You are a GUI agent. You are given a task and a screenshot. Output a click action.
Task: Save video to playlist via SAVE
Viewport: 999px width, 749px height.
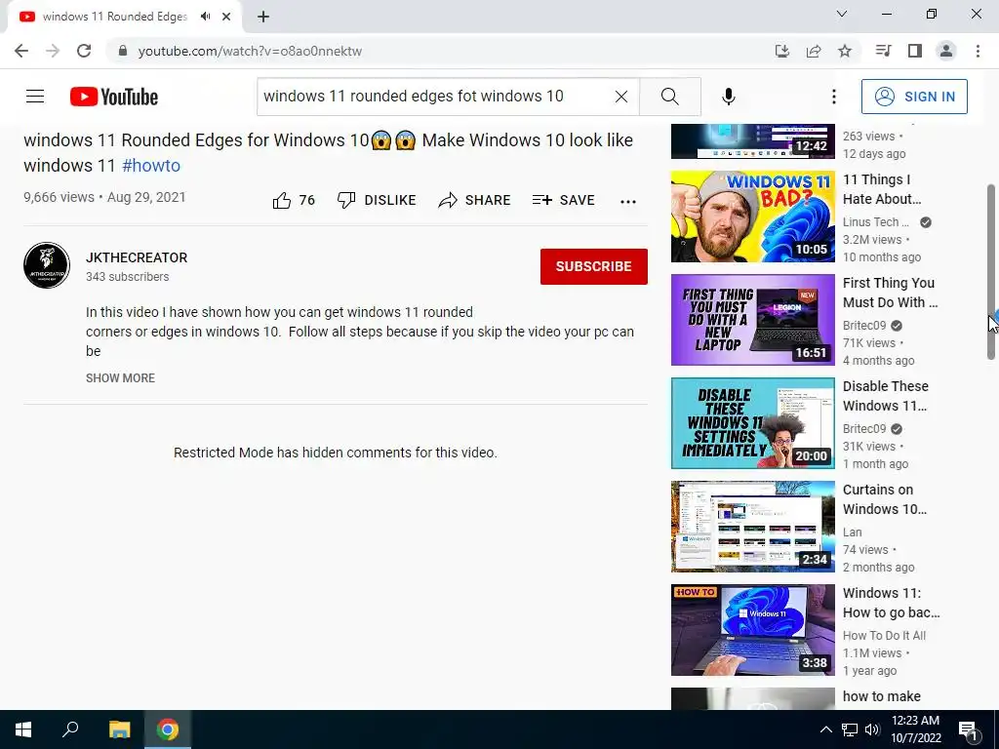click(563, 200)
